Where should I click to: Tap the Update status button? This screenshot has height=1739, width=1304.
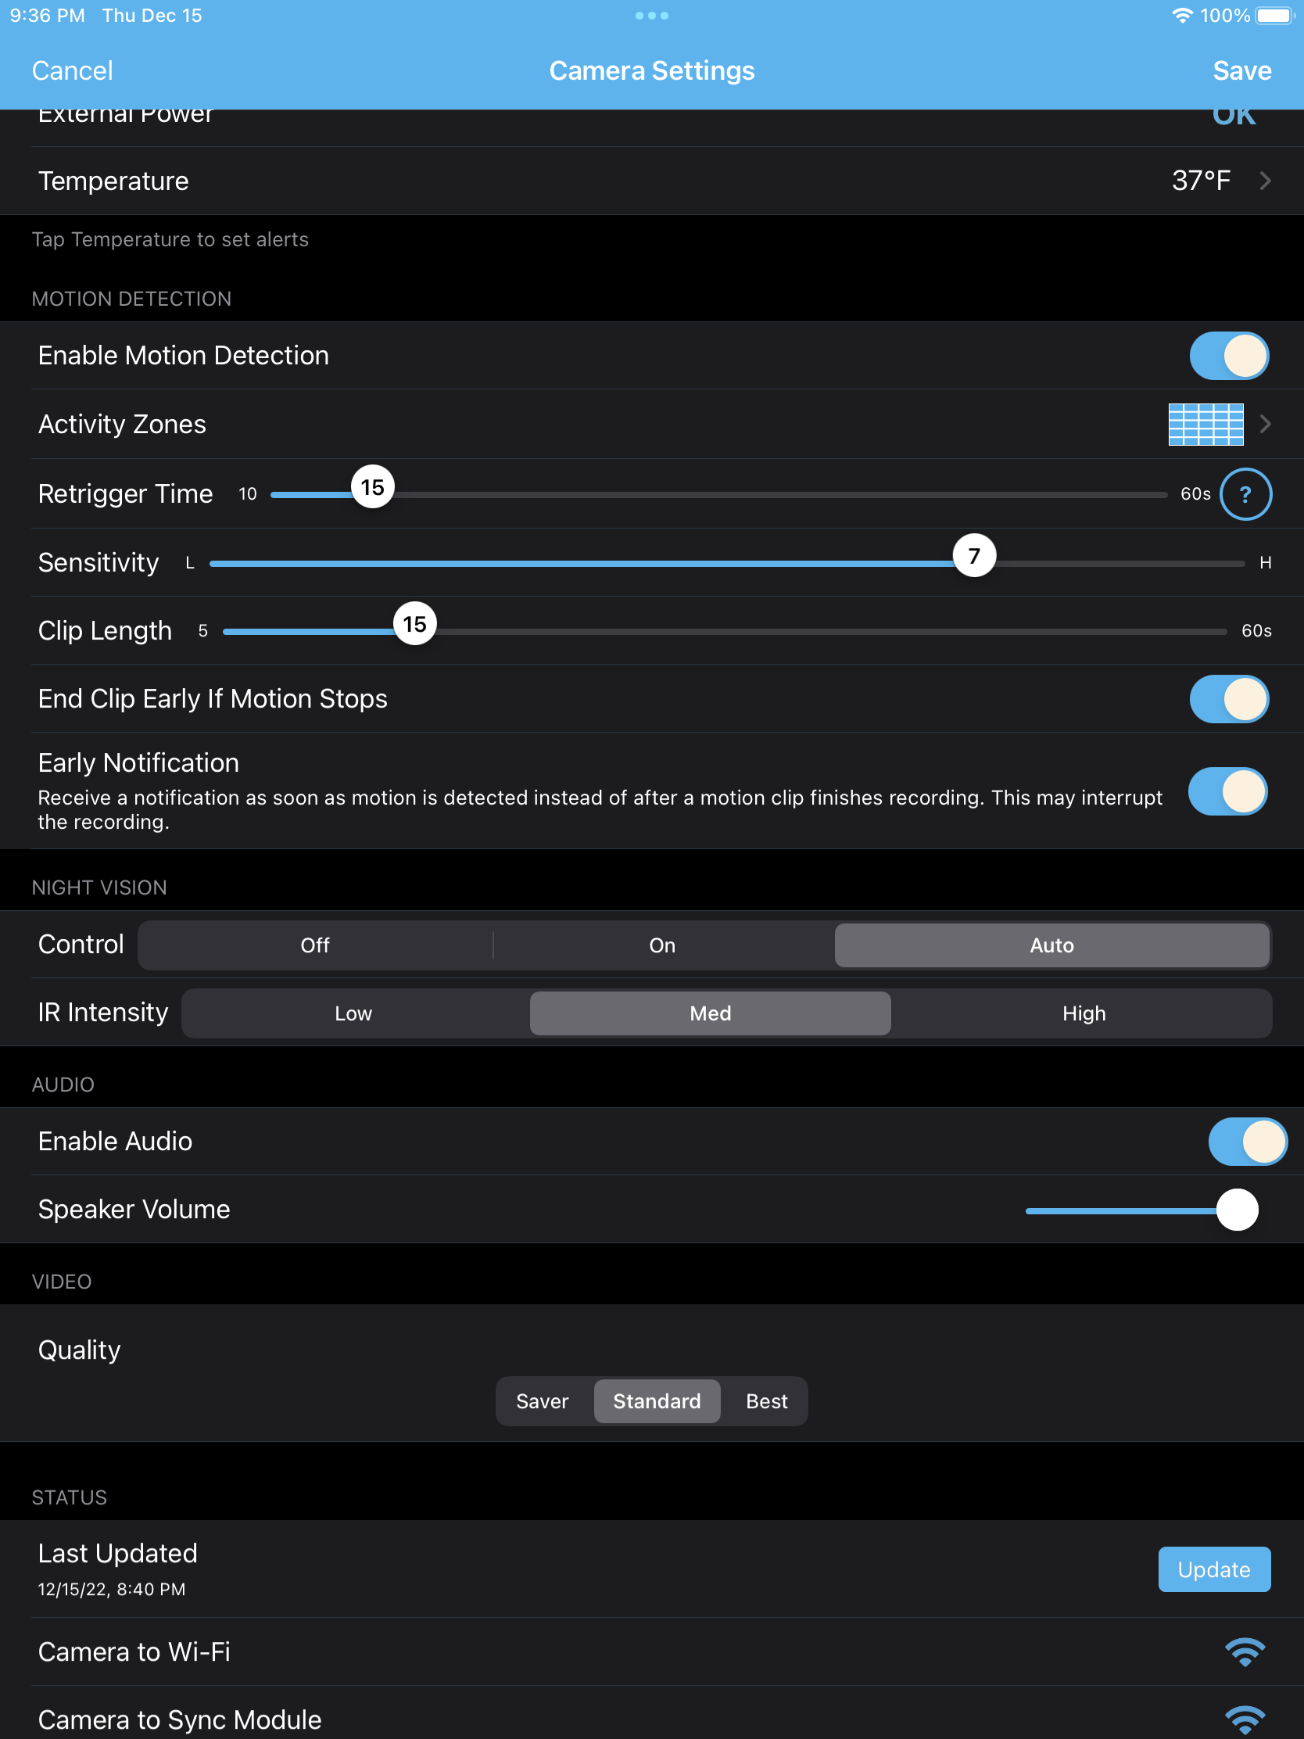[1214, 1569]
